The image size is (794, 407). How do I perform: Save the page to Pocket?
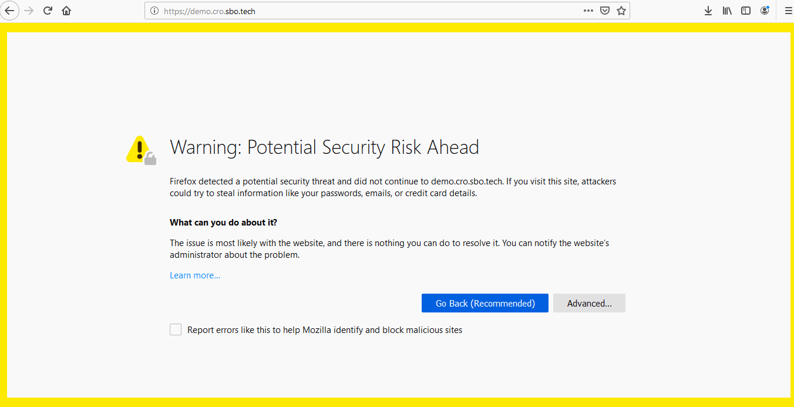[605, 11]
